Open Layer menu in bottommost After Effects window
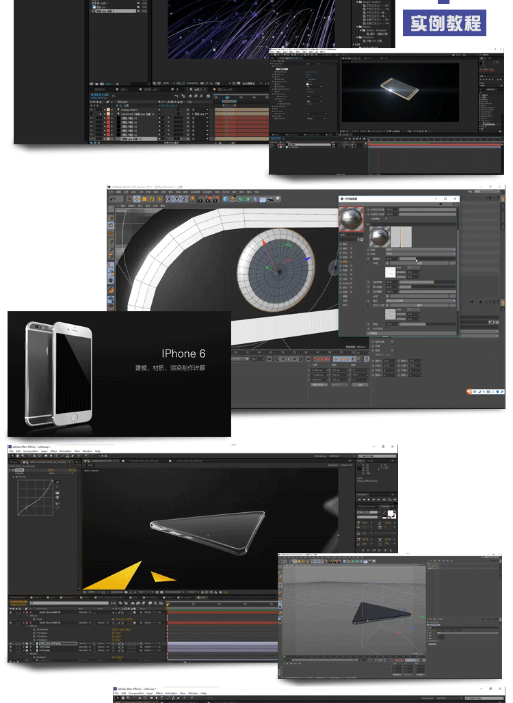 [150, 693]
